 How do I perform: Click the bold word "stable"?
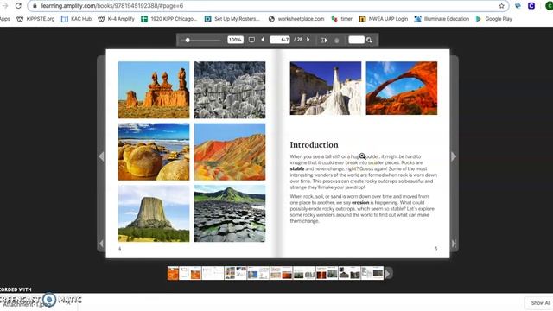297,169
